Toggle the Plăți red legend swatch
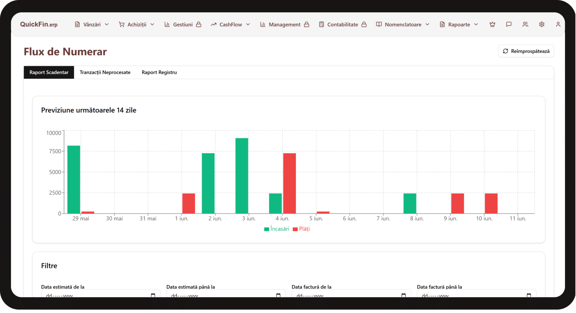Screen dimensions: 576x313 [x=295, y=229]
